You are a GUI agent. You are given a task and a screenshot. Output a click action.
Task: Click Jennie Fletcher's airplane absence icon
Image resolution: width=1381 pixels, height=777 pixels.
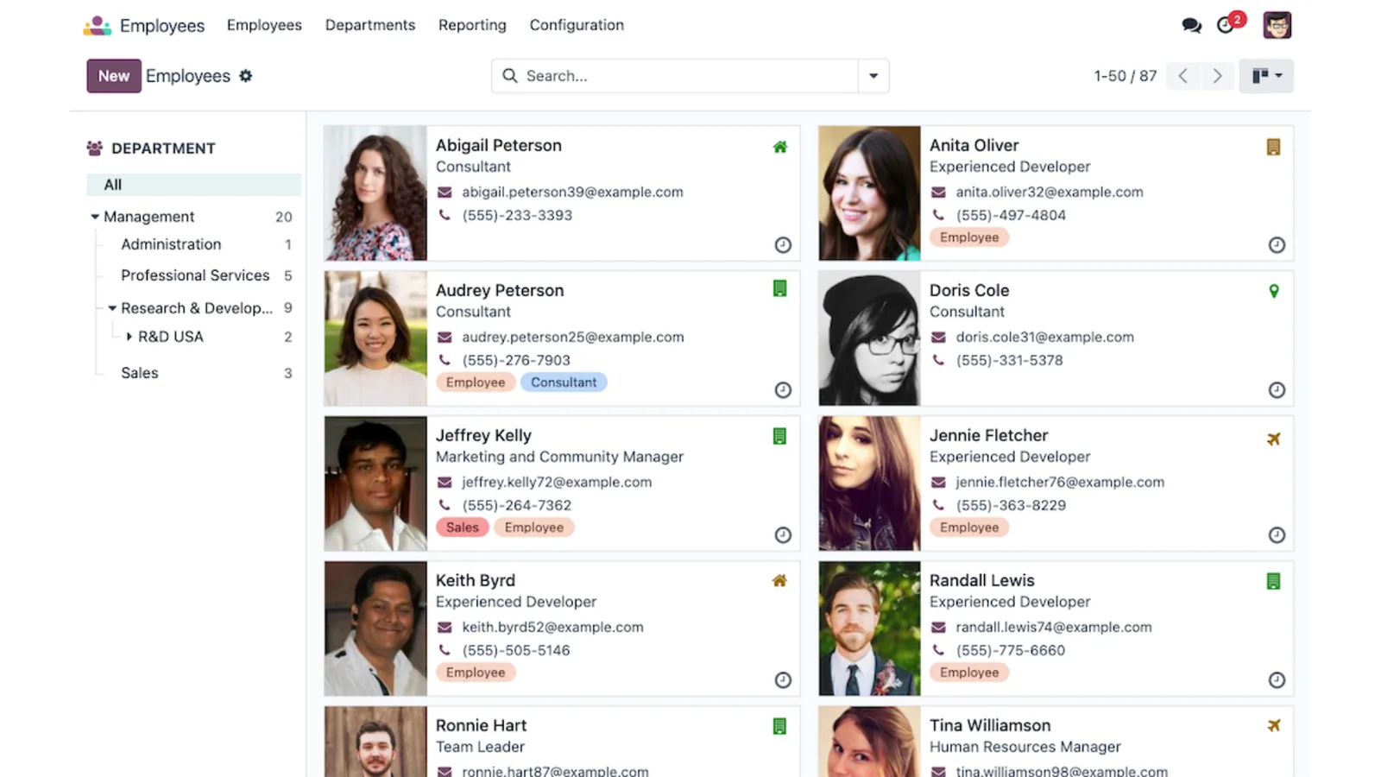[x=1273, y=439]
